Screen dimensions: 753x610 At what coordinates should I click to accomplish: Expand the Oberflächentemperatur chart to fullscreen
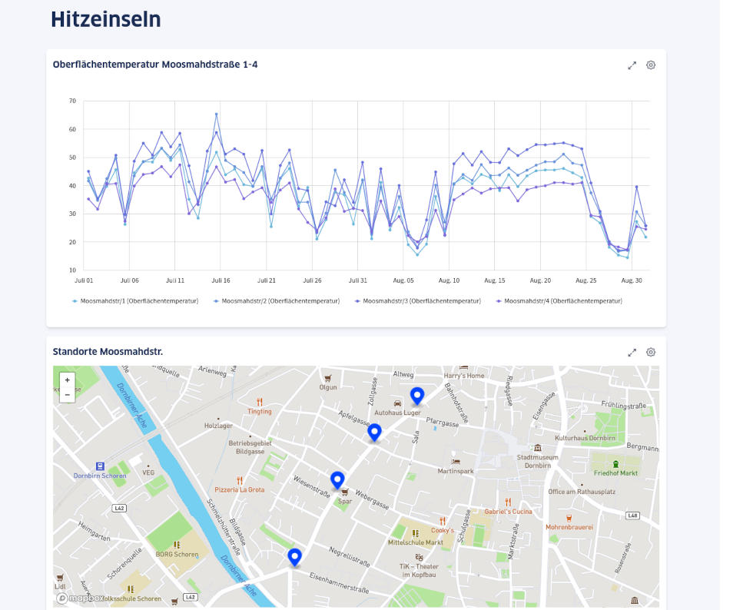[632, 65]
